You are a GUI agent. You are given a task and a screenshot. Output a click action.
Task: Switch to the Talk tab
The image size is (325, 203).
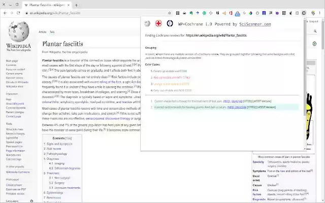(x=52, y=32)
